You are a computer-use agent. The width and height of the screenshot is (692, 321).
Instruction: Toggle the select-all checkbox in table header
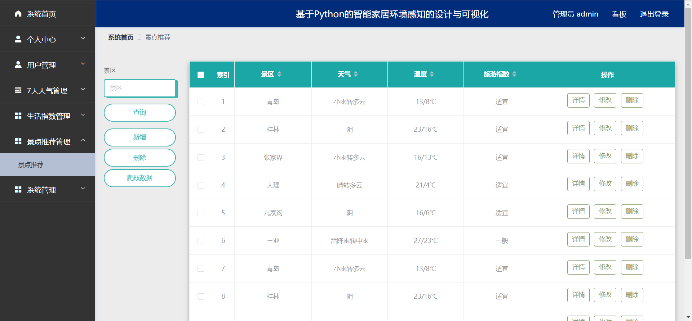[x=201, y=75]
